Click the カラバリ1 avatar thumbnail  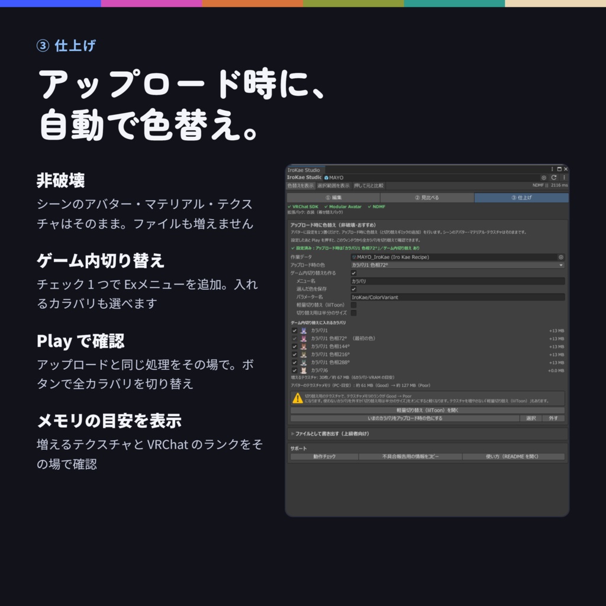[x=304, y=330]
